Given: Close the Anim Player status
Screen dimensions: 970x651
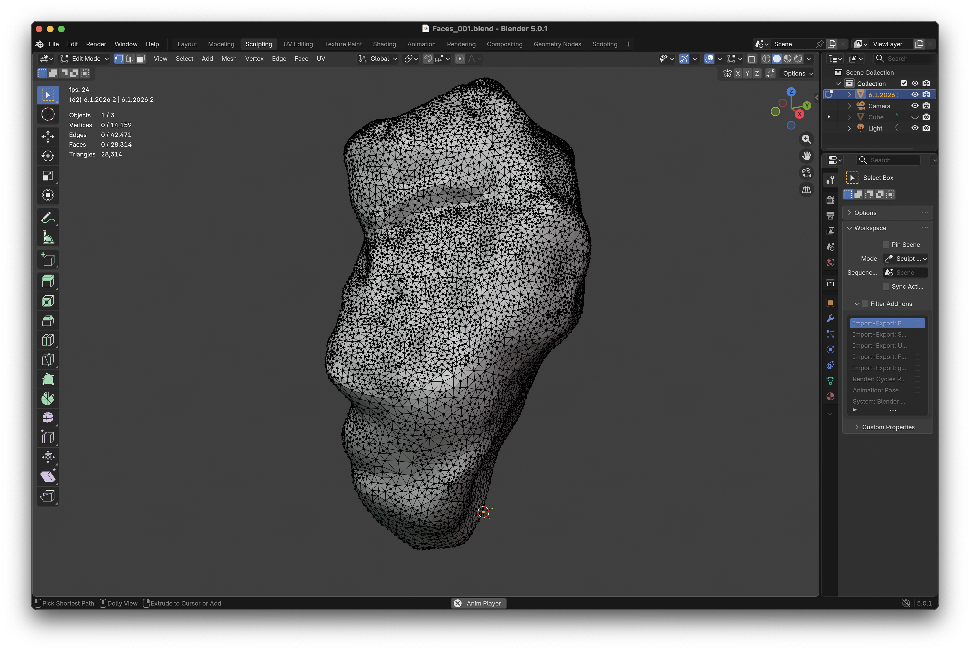Looking at the screenshot, I should [457, 603].
